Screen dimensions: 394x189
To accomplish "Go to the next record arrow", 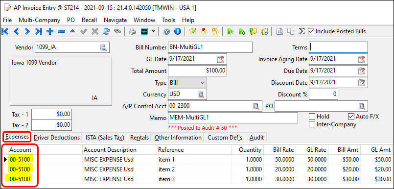I will point(27,31).
